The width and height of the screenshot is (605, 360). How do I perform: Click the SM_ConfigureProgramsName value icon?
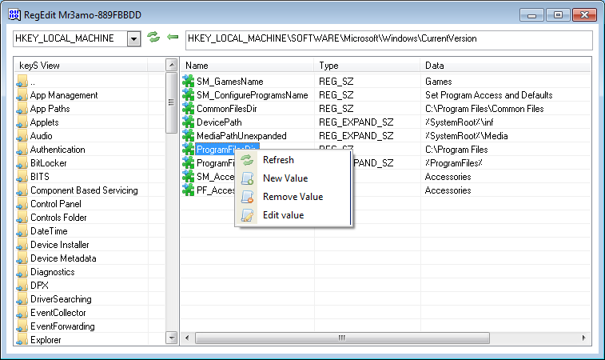[189, 94]
